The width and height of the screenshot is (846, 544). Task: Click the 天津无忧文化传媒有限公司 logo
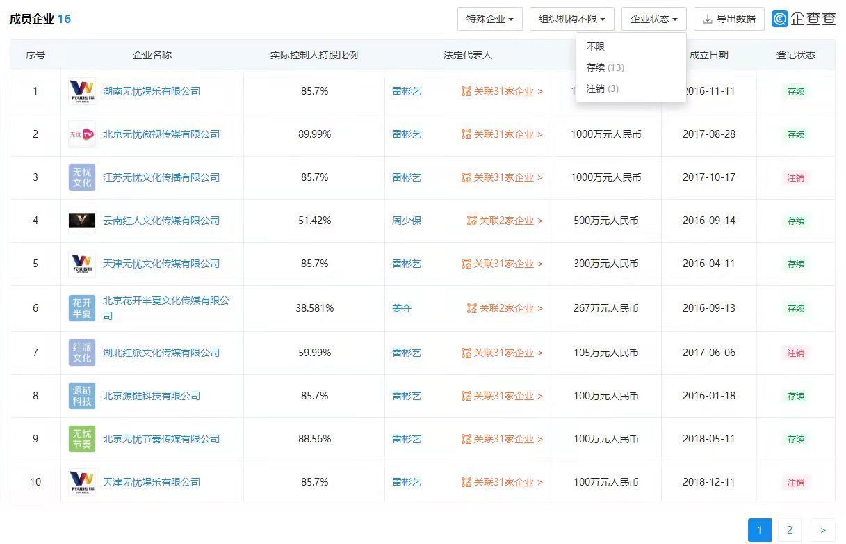pos(82,264)
